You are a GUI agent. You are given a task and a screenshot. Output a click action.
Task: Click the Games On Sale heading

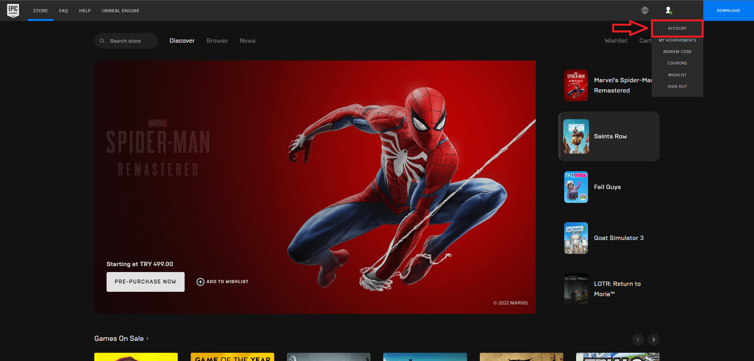119,338
